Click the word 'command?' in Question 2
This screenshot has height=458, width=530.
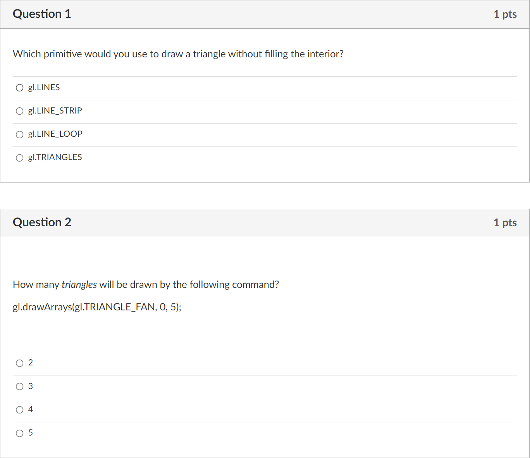tap(255, 285)
